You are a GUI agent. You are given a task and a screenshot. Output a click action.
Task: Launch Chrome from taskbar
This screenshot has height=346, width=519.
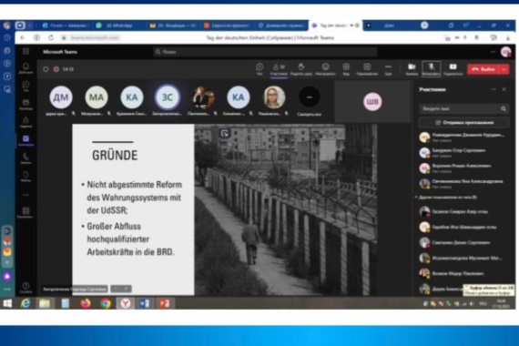coord(106,303)
